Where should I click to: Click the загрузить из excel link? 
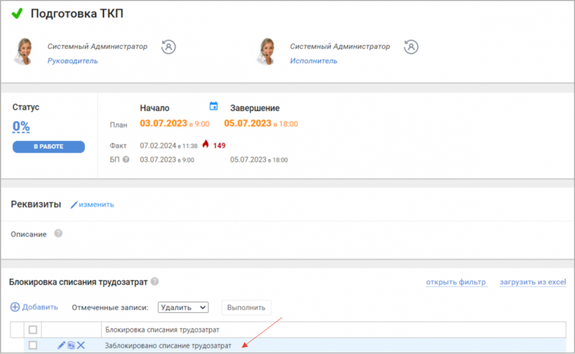coord(531,281)
